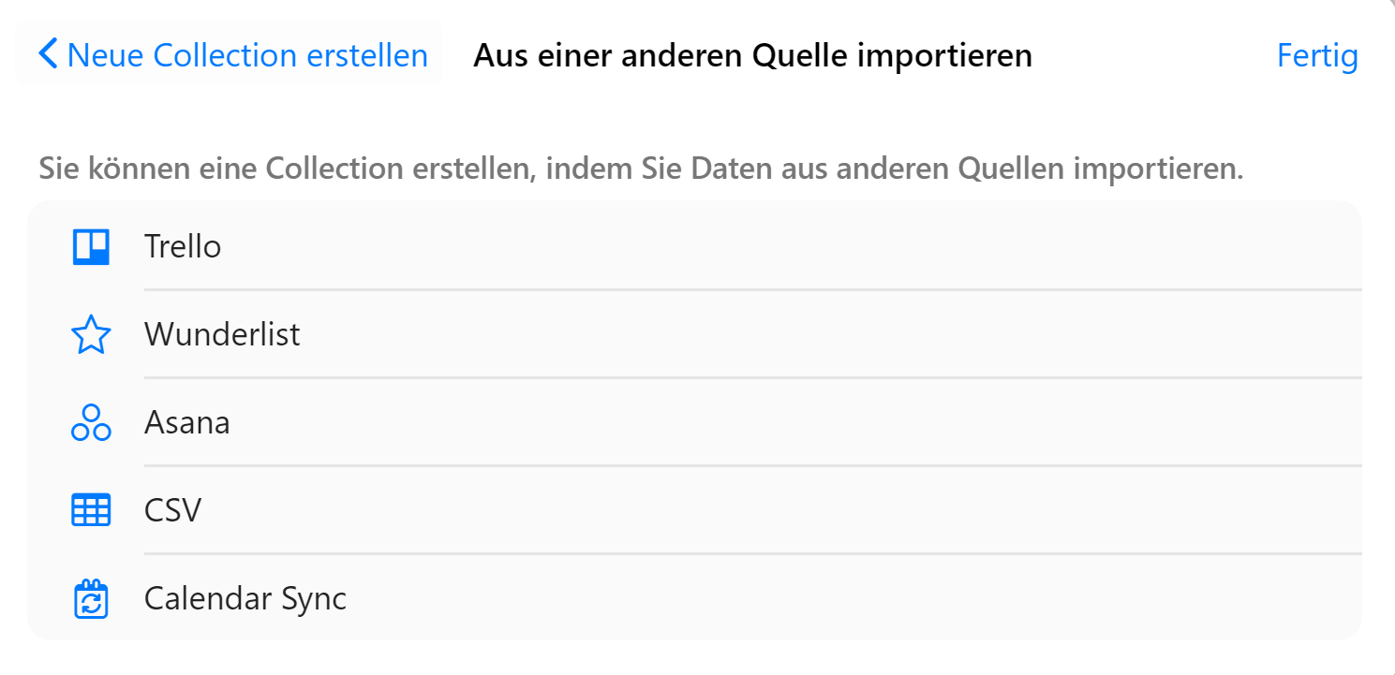Screen dimensions: 1395x675
Task: Select the Trello text label
Action: 183,246
